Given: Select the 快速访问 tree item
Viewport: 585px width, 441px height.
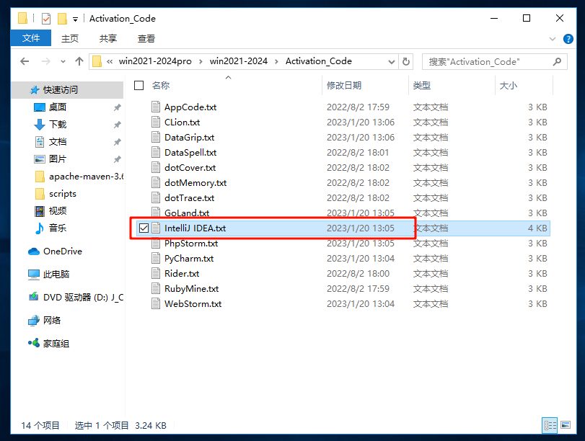Looking at the screenshot, I should pos(67,90).
